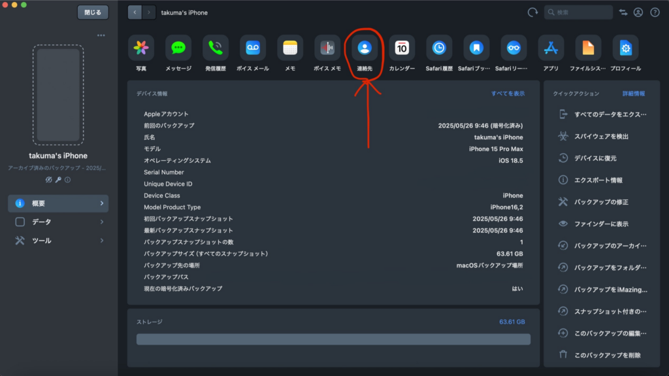
Task: Open the 写真 (Photos) icon
Action: pos(141,48)
